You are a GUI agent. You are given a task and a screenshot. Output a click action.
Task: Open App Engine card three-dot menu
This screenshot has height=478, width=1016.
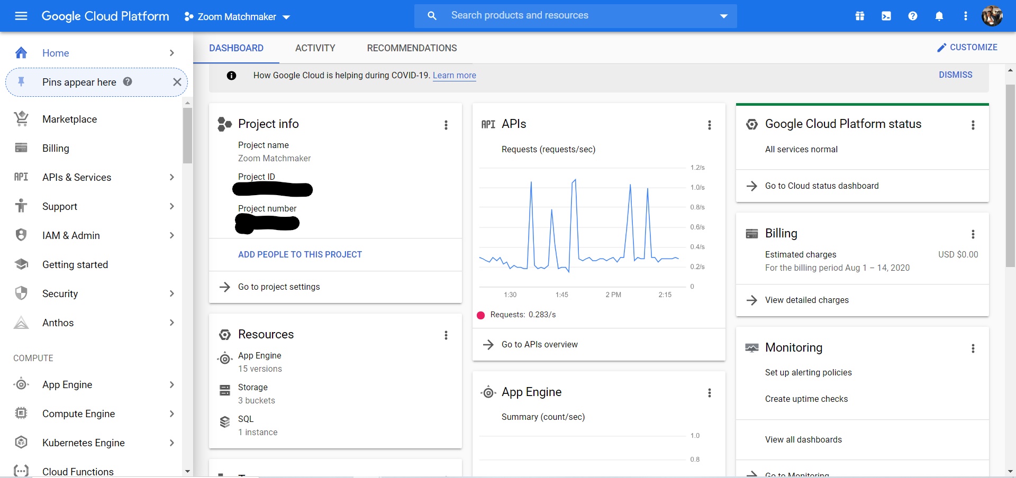pos(710,393)
